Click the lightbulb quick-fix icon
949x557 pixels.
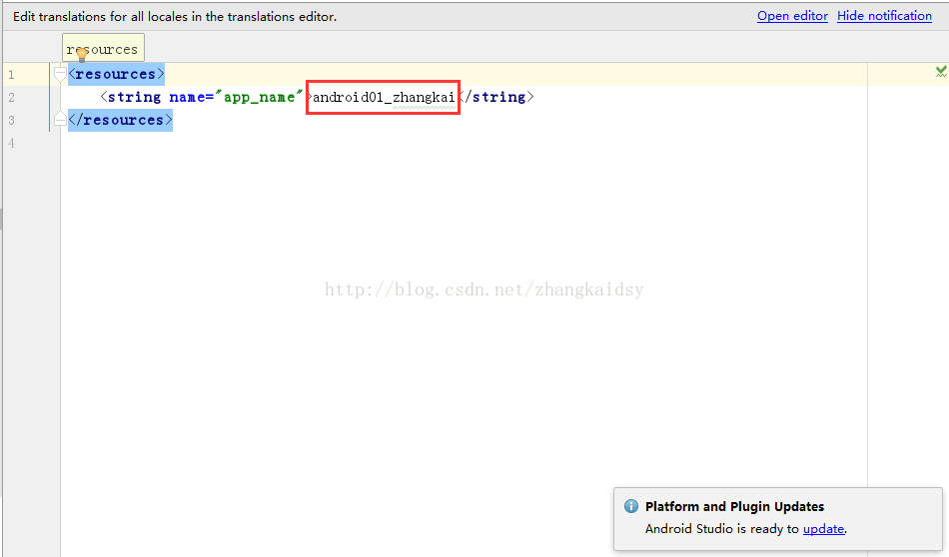[x=82, y=55]
